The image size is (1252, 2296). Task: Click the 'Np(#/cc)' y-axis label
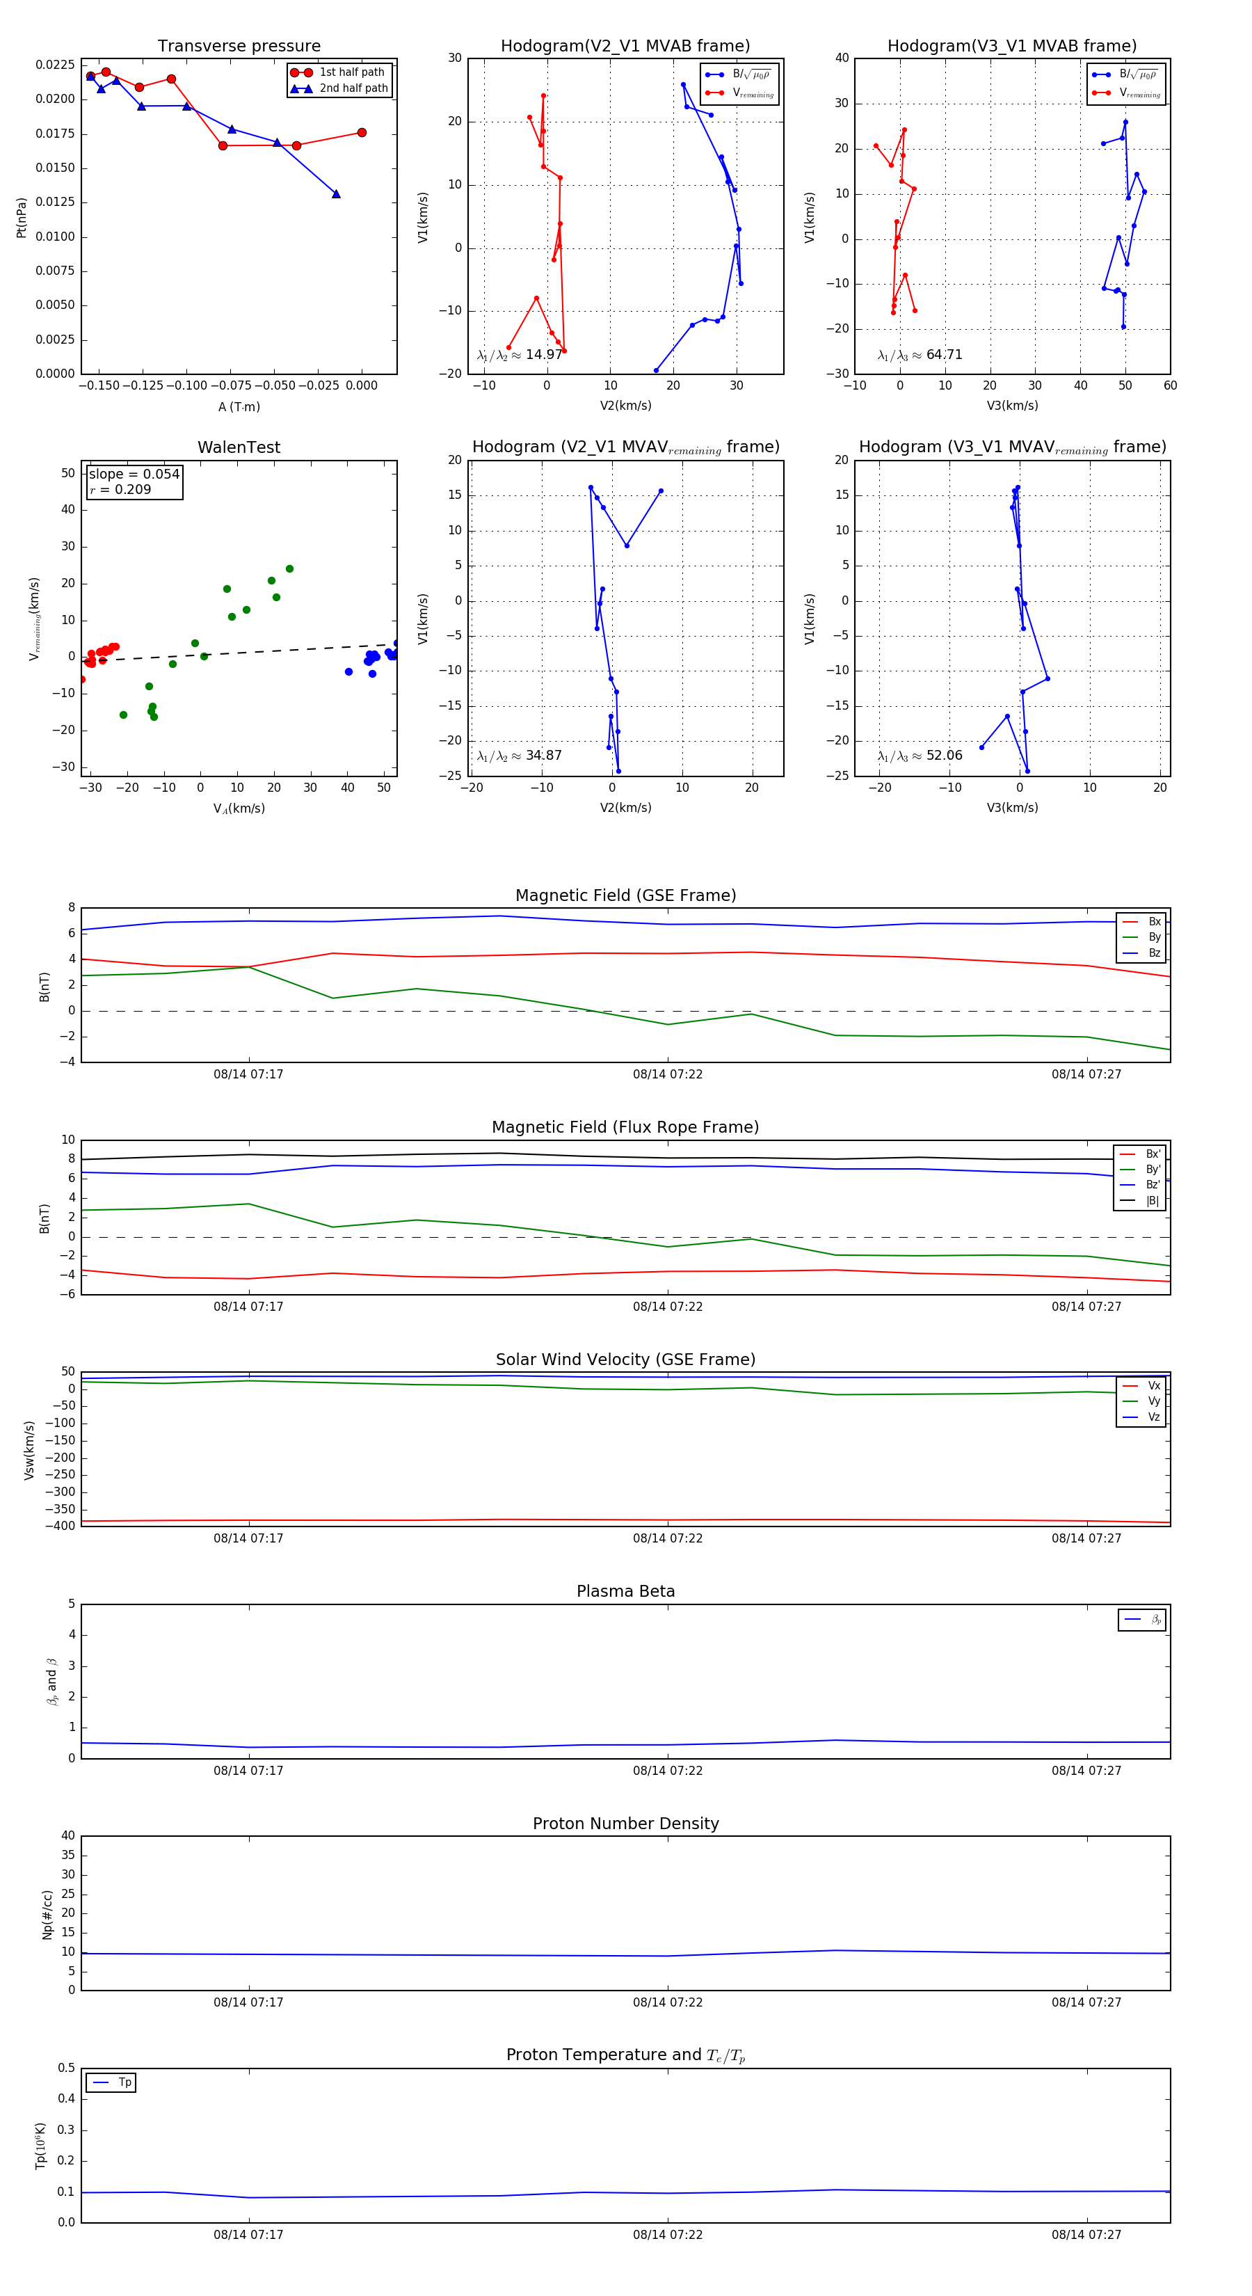[47, 1915]
